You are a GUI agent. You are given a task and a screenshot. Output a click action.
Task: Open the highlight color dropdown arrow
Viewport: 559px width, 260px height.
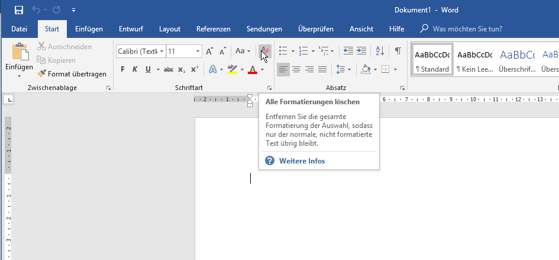point(242,69)
